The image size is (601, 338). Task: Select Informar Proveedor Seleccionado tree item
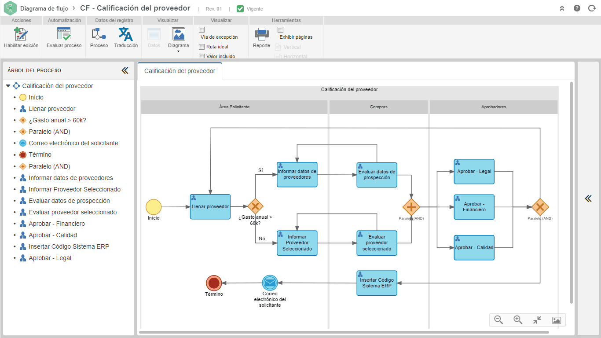75,190
